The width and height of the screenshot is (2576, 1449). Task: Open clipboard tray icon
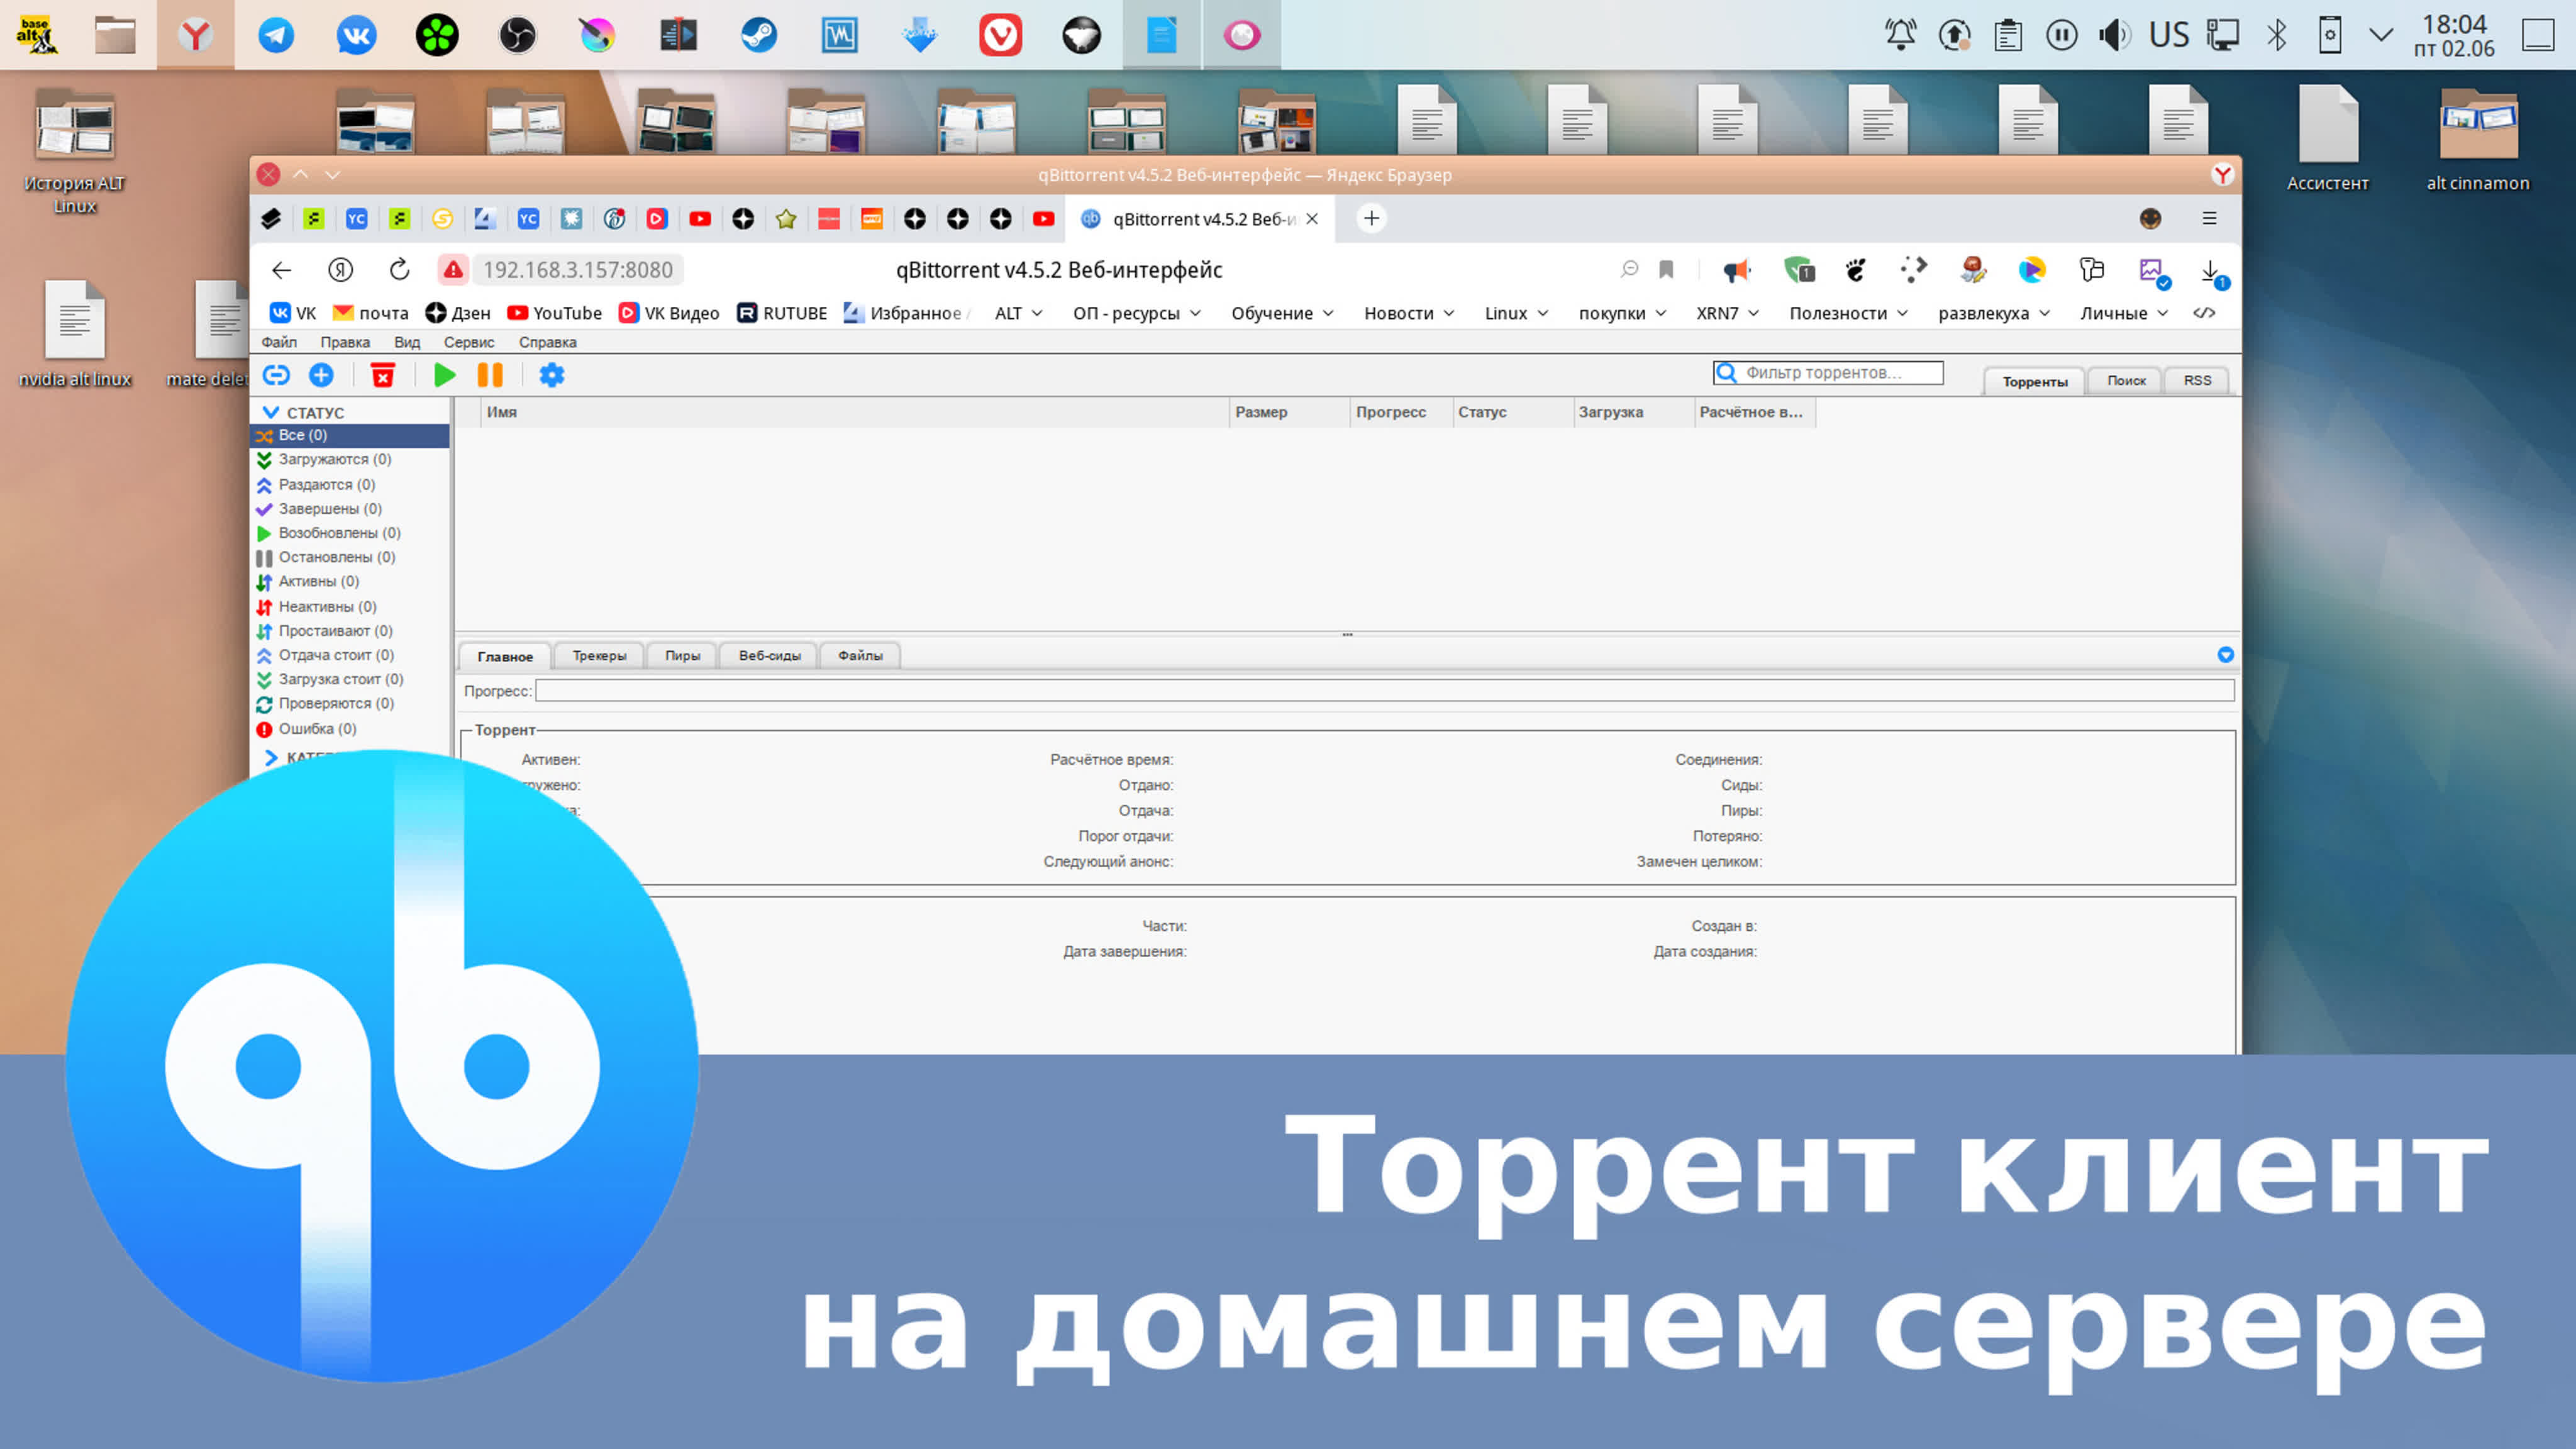click(2007, 35)
